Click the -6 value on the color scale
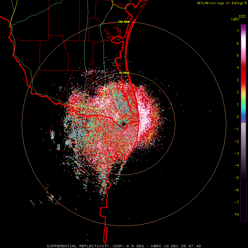Image resolution: width=248 pixels, height=248 pixels. [237, 190]
